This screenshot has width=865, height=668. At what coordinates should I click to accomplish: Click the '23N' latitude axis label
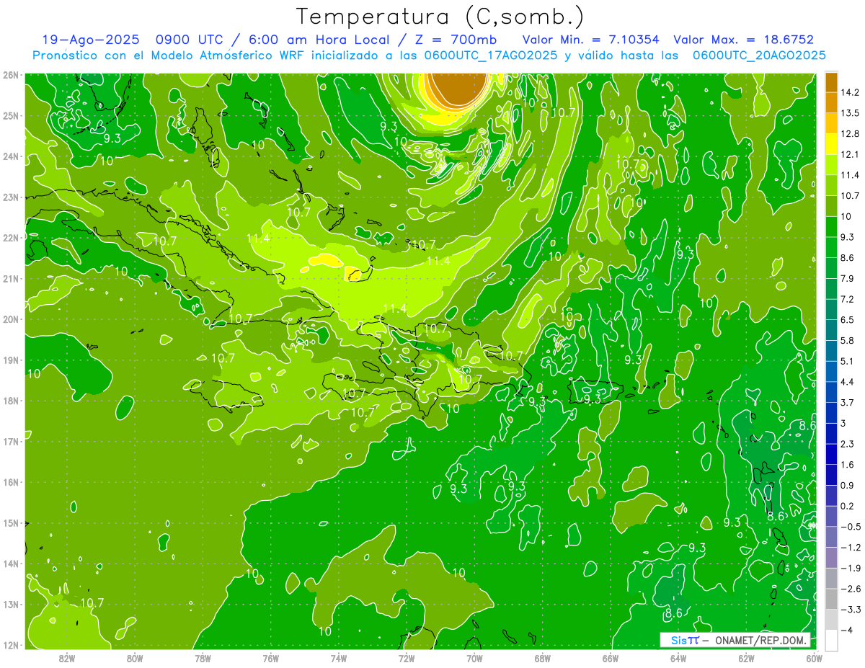click(x=10, y=197)
